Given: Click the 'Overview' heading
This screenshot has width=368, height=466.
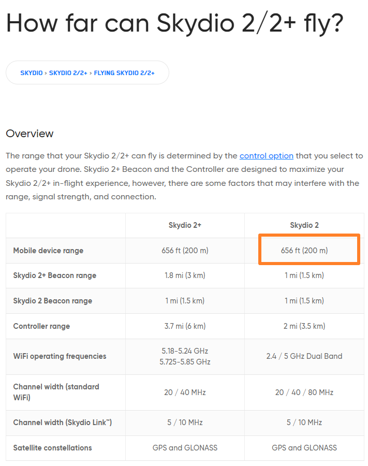Looking at the screenshot, I should [30, 134].
